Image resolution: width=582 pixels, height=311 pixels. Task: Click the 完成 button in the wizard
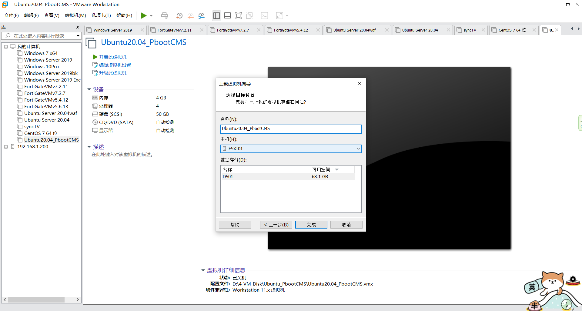click(x=311, y=225)
